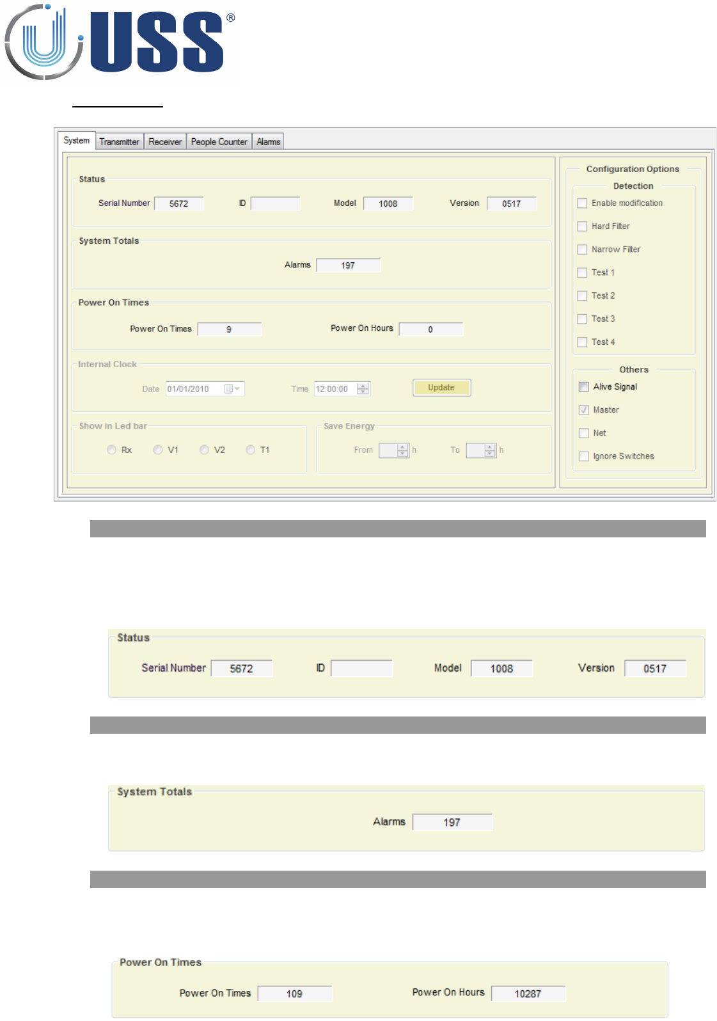Check the Test 1 option
Image resolution: width=717 pixels, height=1021 pixels.
point(582,273)
